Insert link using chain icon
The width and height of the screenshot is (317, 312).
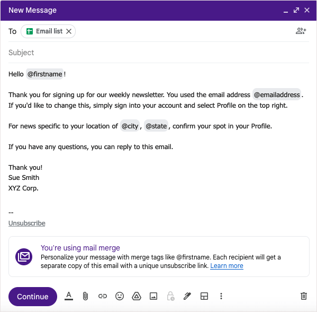click(103, 296)
